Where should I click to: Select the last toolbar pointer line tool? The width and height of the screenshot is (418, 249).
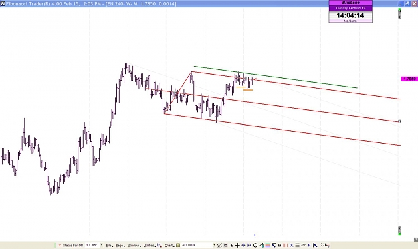(327, 246)
